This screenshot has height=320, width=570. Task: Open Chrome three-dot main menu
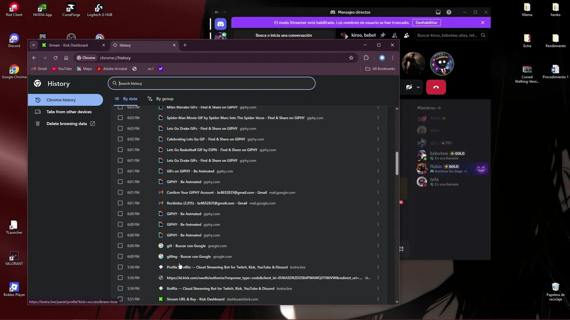click(392, 58)
